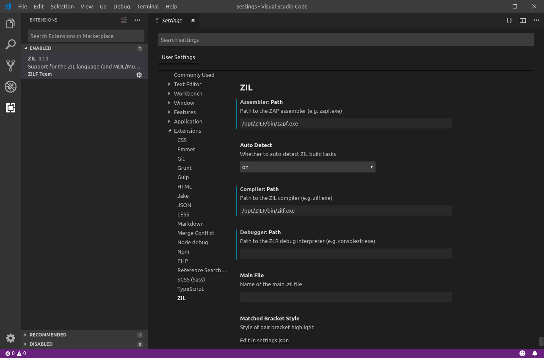Click the Edit in settings.json link
The height and width of the screenshot is (358, 544).
click(x=264, y=340)
